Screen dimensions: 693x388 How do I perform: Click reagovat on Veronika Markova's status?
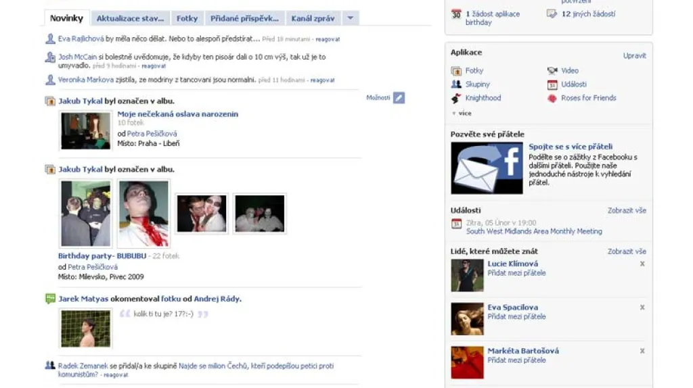(x=322, y=80)
